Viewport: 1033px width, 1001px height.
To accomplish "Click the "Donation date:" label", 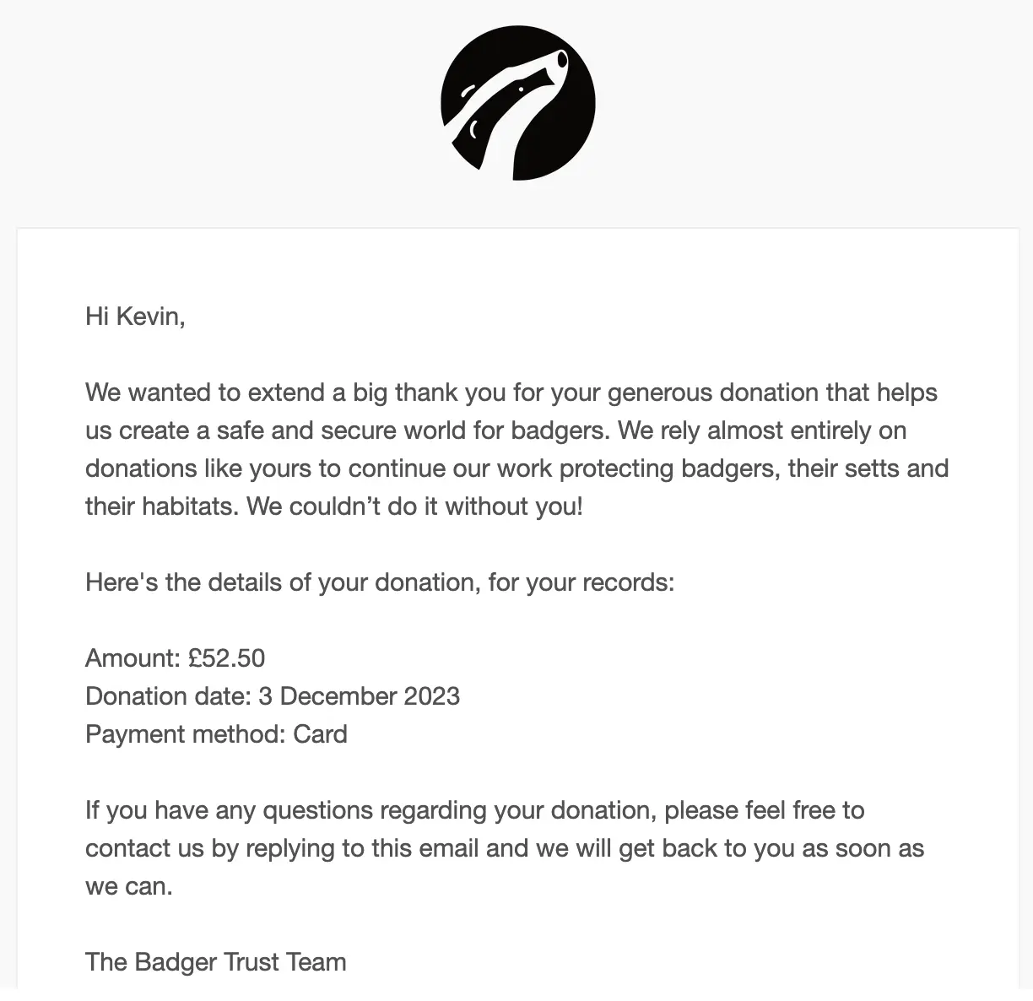I will pyautogui.click(x=168, y=696).
